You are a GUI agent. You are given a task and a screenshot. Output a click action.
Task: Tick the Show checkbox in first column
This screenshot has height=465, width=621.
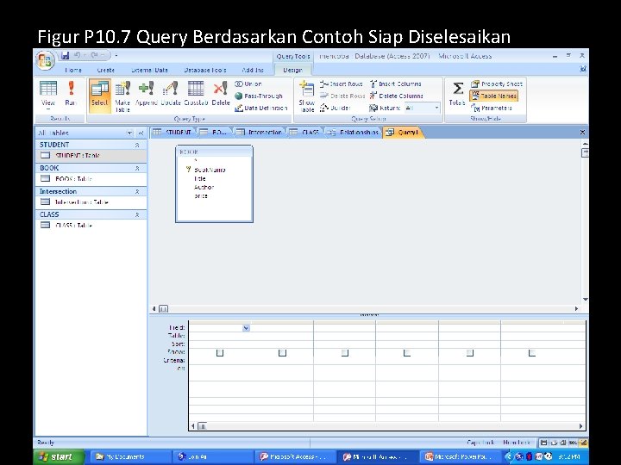(x=220, y=352)
